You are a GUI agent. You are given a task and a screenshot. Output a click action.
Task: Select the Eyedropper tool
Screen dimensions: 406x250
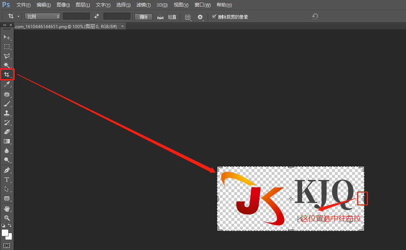[7, 84]
